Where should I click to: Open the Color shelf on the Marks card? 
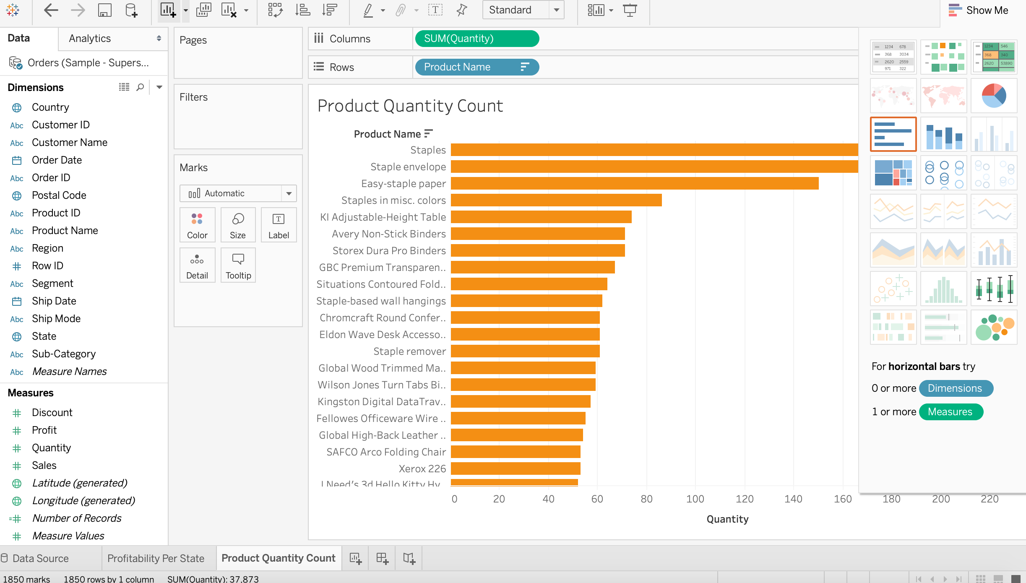(197, 224)
